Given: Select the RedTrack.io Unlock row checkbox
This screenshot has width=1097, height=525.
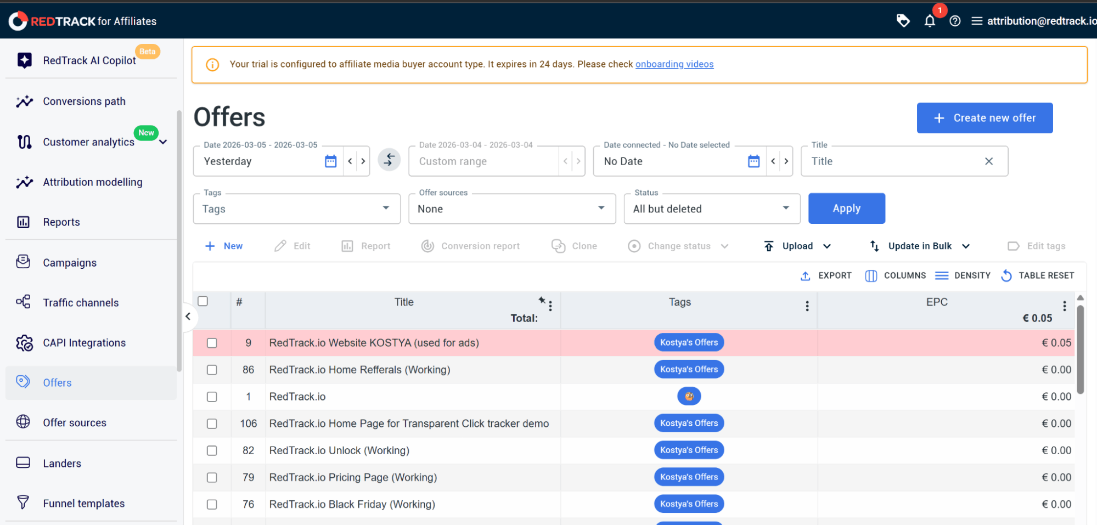Looking at the screenshot, I should (x=212, y=450).
